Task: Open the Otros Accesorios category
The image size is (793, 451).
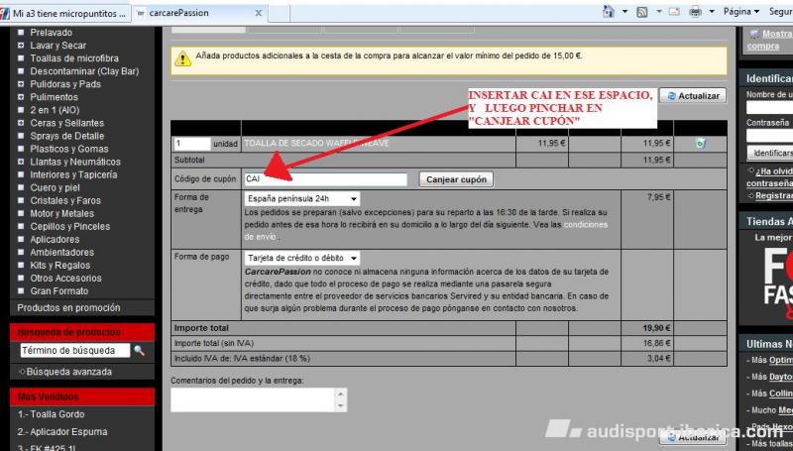Action: point(65,279)
